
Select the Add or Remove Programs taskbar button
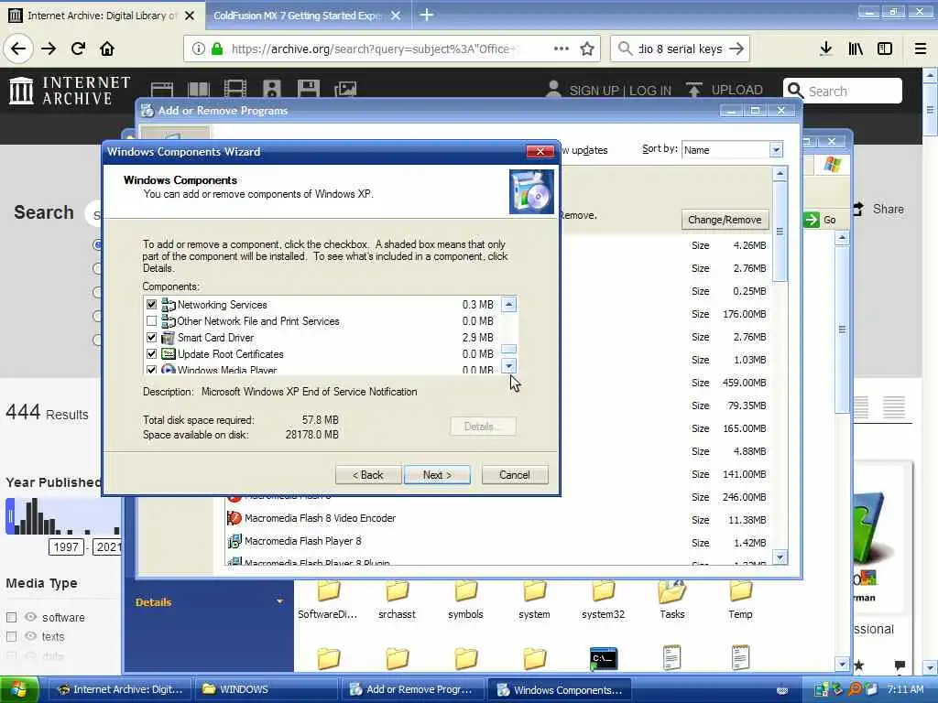411,689
